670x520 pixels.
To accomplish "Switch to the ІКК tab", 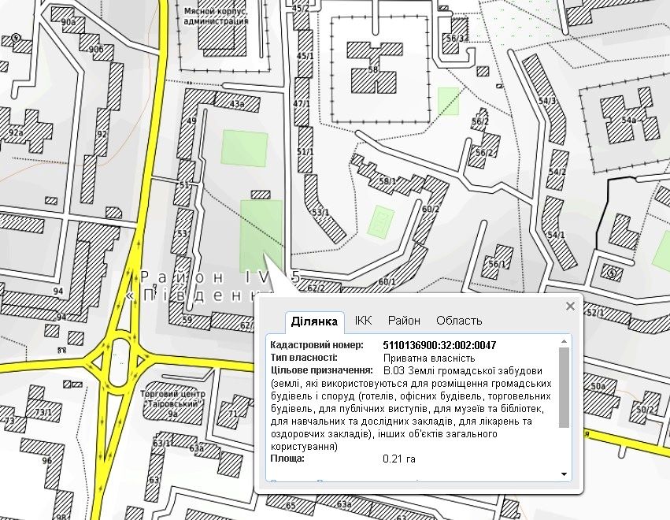I will 363,321.
